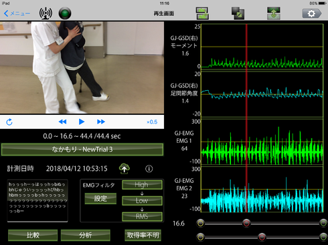
Task: Tap the GJ-GSD(右) モーメント graph
Action: tap(262, 47)
